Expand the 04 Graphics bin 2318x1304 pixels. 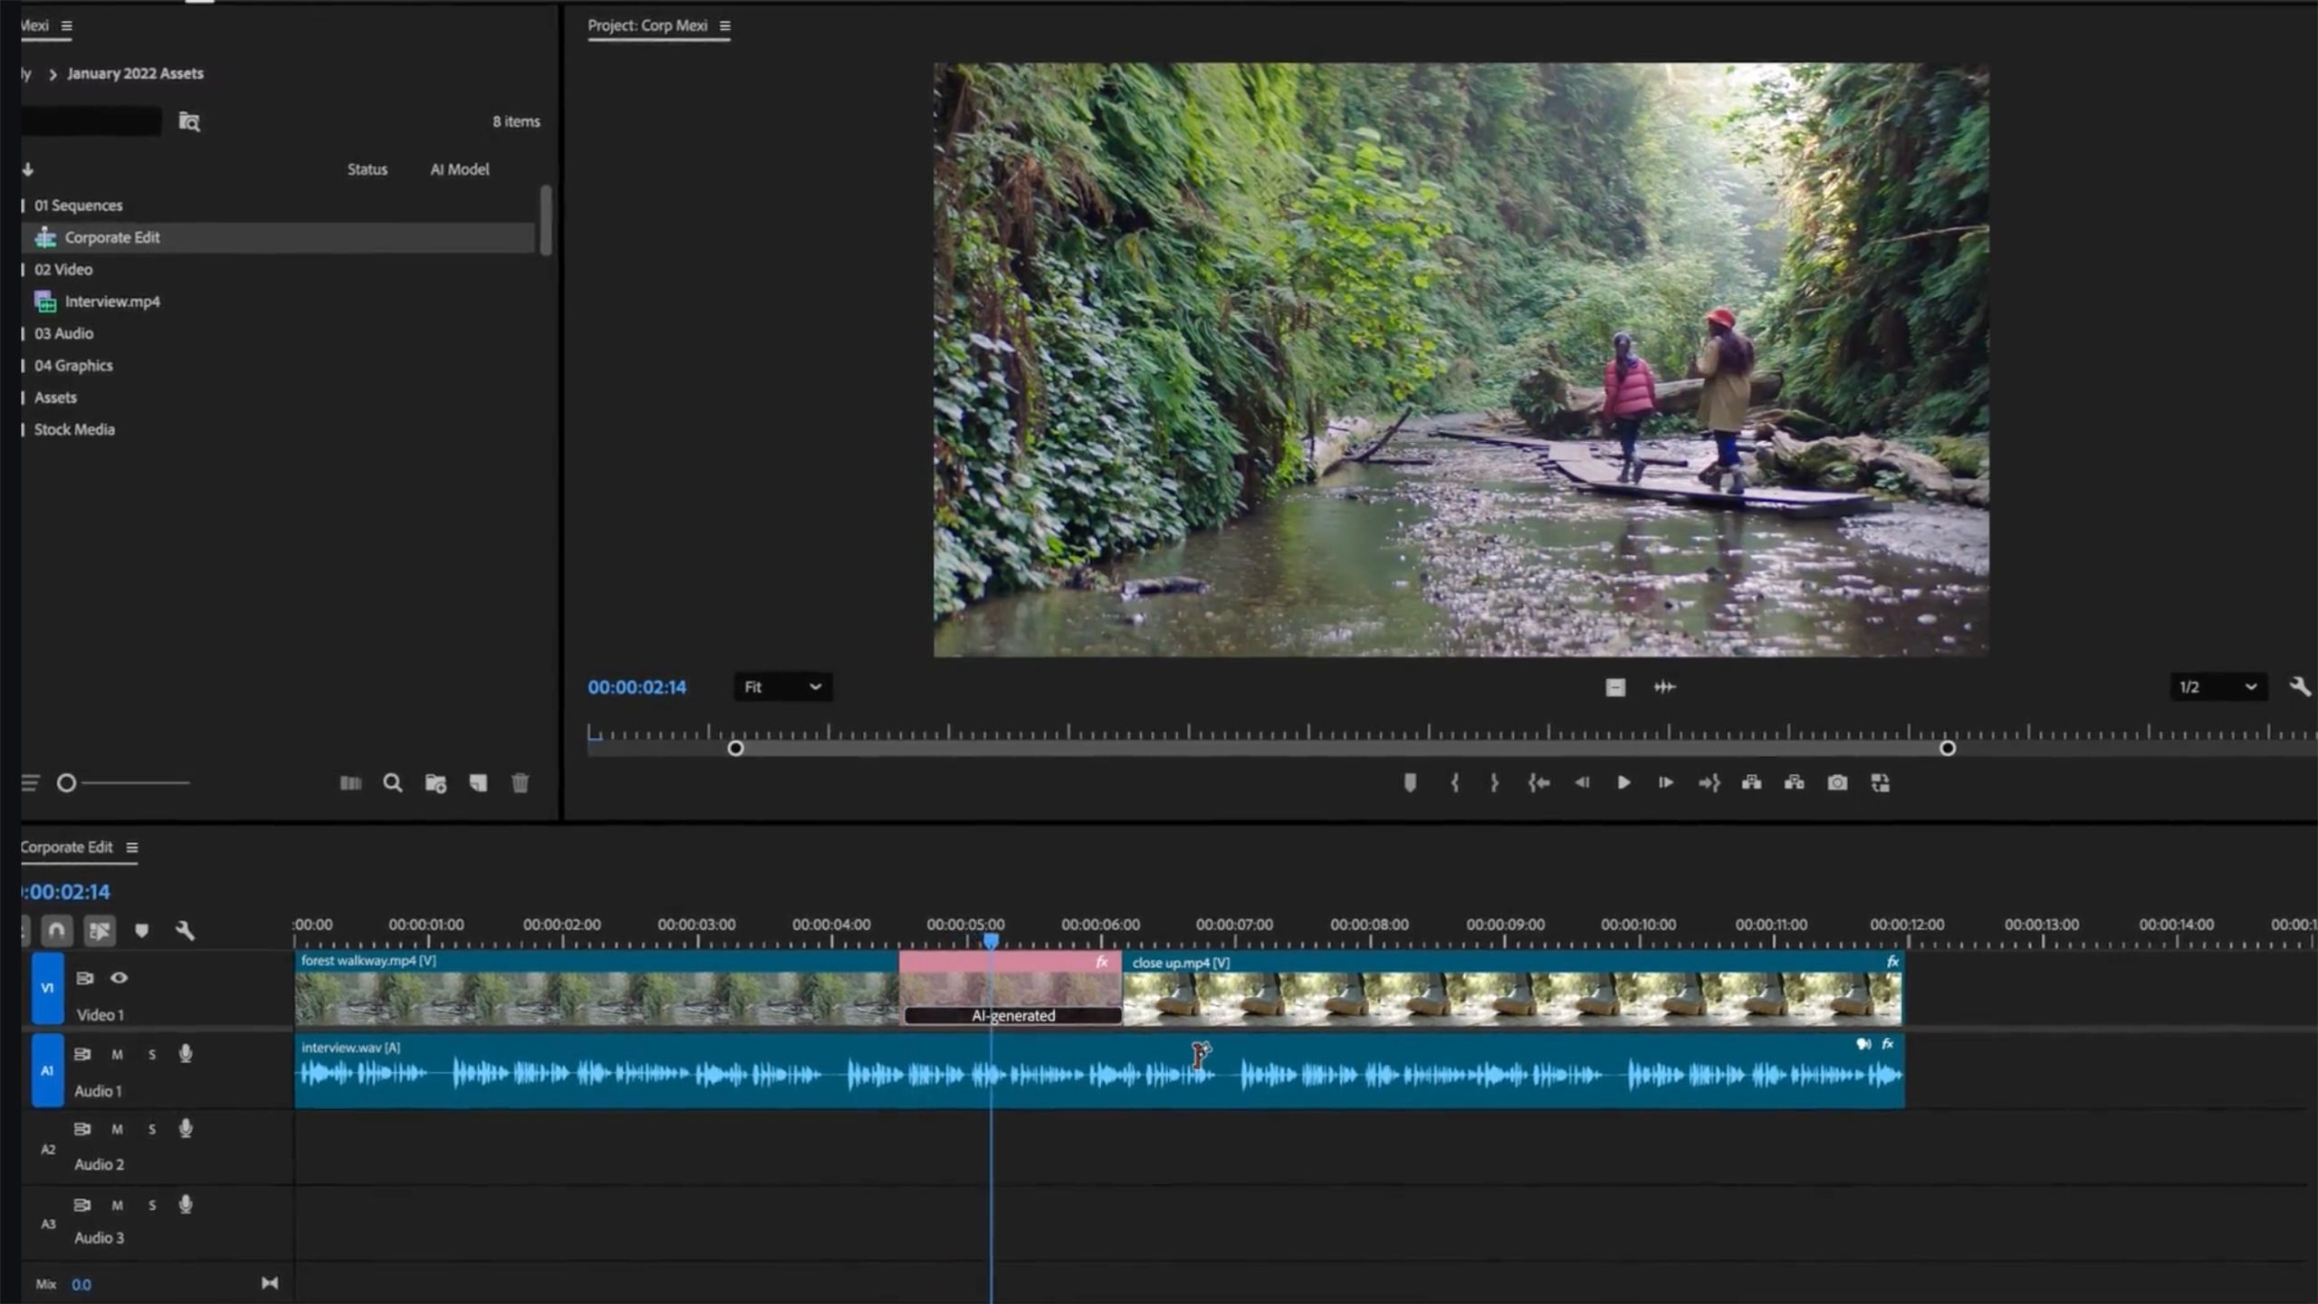pyautogui.click(x=24, y=366)
